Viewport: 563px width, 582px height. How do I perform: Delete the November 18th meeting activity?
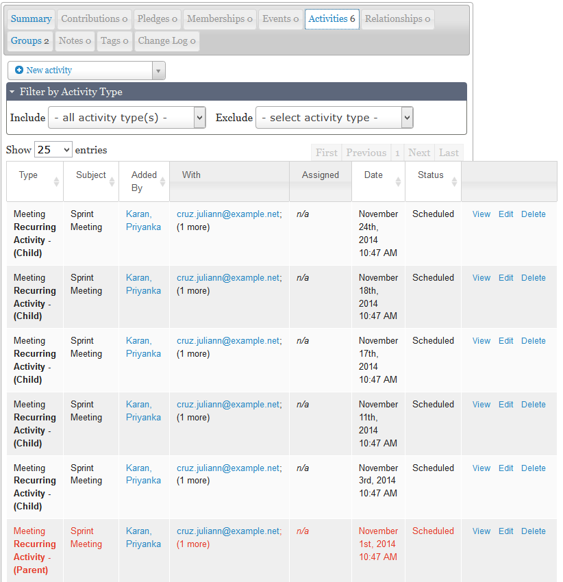[x=534, y=277]
